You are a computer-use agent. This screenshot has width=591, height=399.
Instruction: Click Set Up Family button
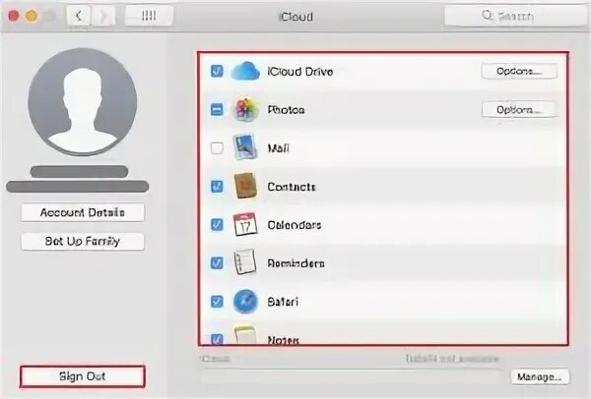click(83, 241)
